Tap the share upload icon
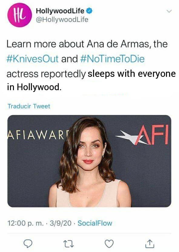The image size is (179, 252). (150, 244)
